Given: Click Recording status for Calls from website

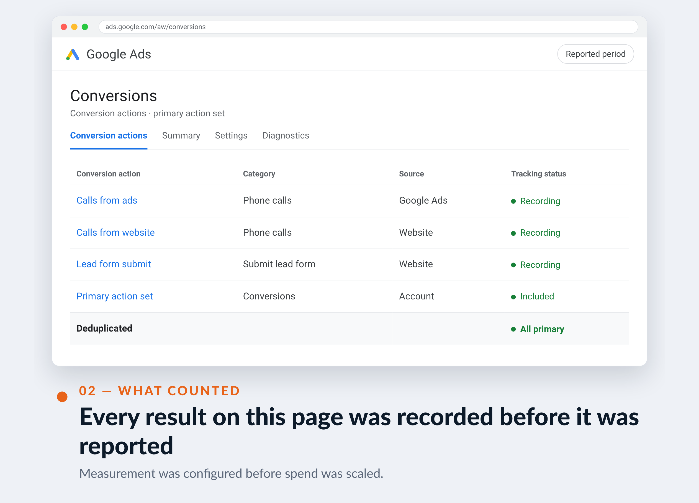Looking at the screenshot, I should 540,233.
